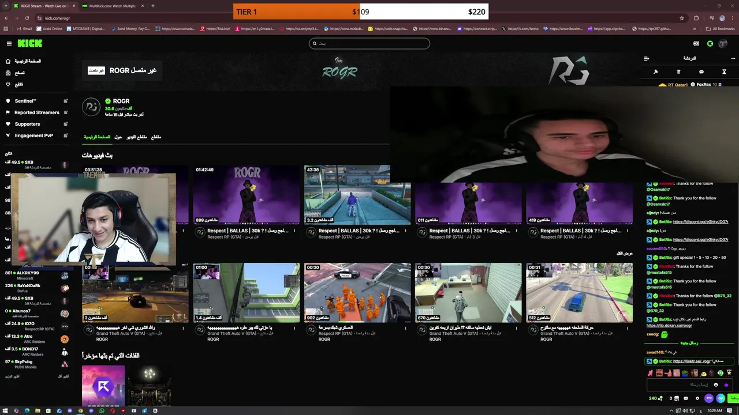Open SkyPubg channel in sidebar
The width and height of the screenshot is (739, 415).
[x=36, y=364]
